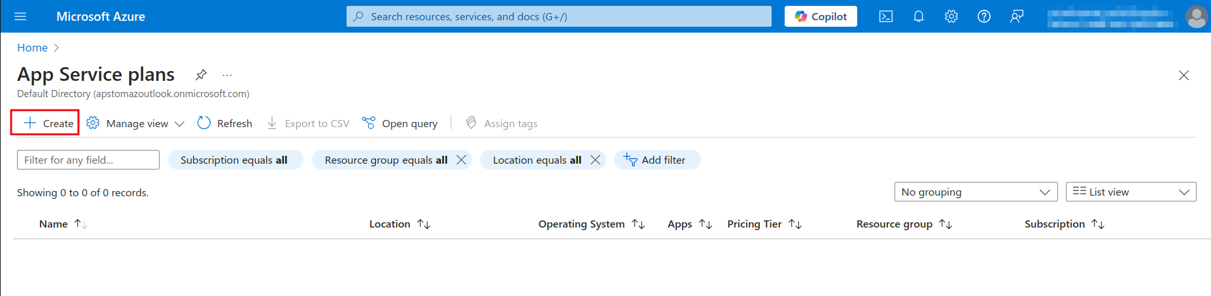Refresh the App Service plans list
This screenshot has height=296, width=1211.
coord(225,123)
